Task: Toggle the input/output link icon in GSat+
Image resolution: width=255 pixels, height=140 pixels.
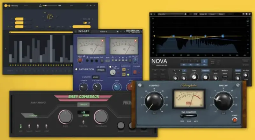Action: tap(84, 56)
